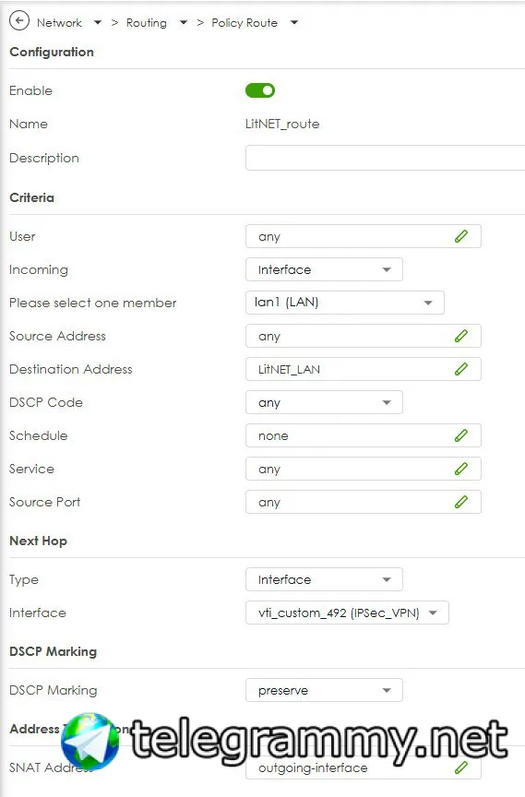This screenshot has height=797, width=525.
Task: Edit Source Port with pencil icon
Action: (461, 502)
